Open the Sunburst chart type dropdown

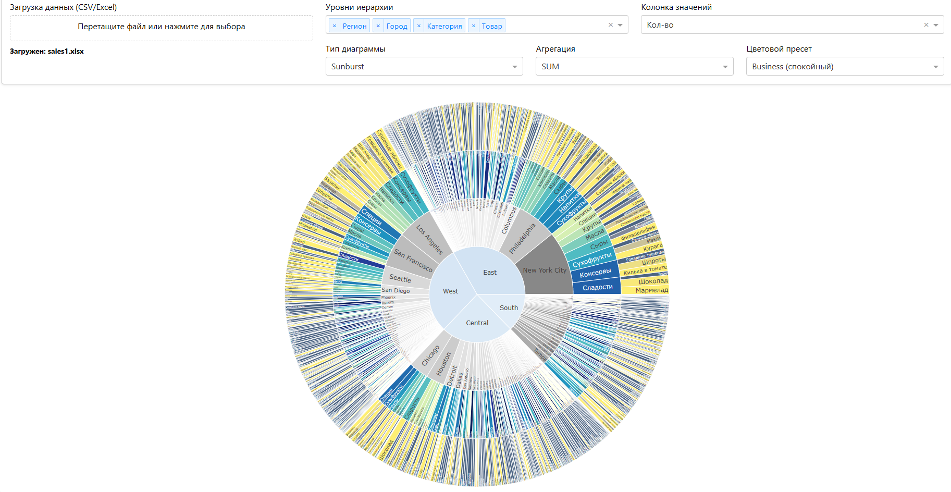(424, 67)
